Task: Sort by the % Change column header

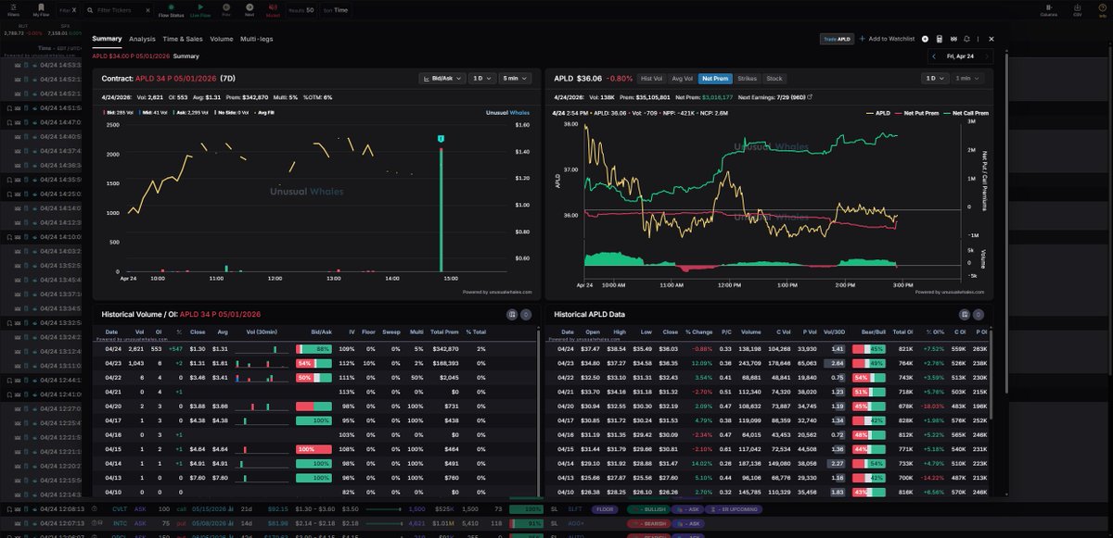Action: pos(700,331)
